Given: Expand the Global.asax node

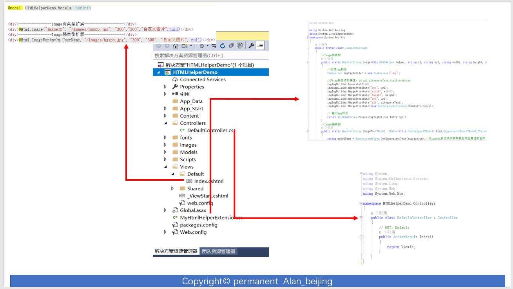Looking at the screenshot, I should (x=165, y=210).
